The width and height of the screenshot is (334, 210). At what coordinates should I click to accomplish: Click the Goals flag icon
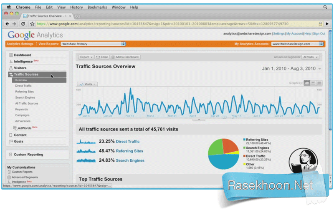click(x=11, y=141)
